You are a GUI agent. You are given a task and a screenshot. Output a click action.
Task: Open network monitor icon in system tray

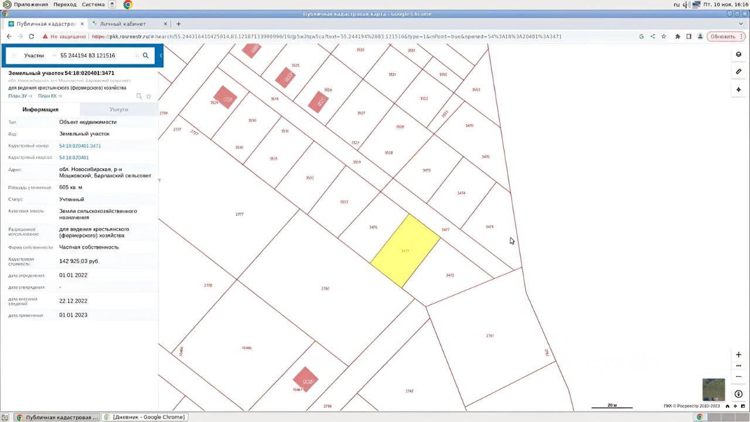coord(696,5)
